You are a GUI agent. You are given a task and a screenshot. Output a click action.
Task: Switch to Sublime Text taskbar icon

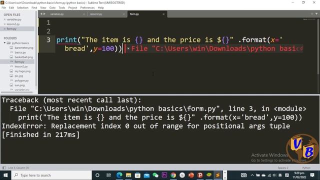click(218, 175)
